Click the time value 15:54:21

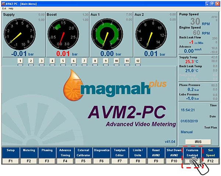click(187, 110)
